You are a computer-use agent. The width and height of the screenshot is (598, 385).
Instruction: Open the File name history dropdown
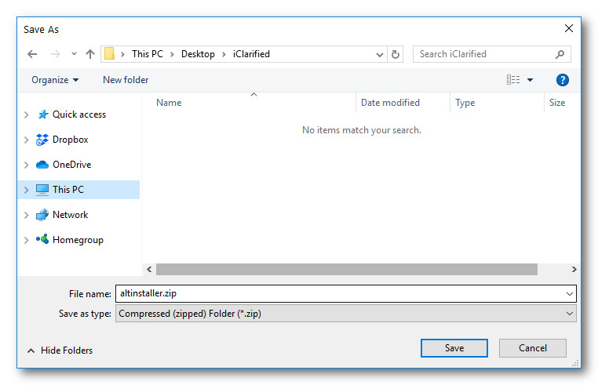569,293
